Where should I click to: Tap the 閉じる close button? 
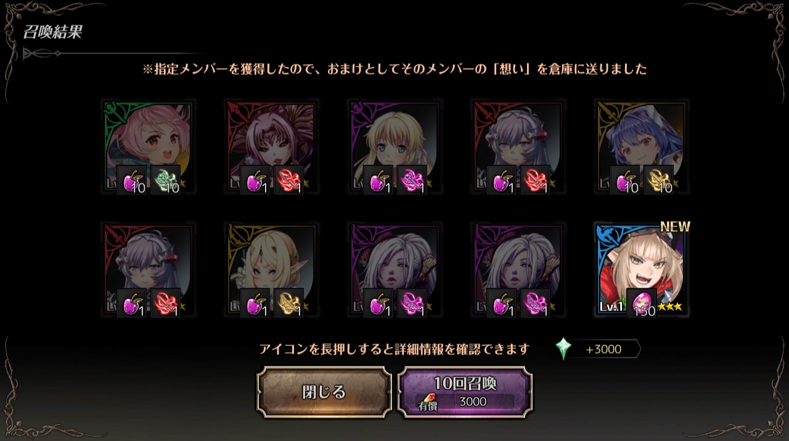point(324,392)
